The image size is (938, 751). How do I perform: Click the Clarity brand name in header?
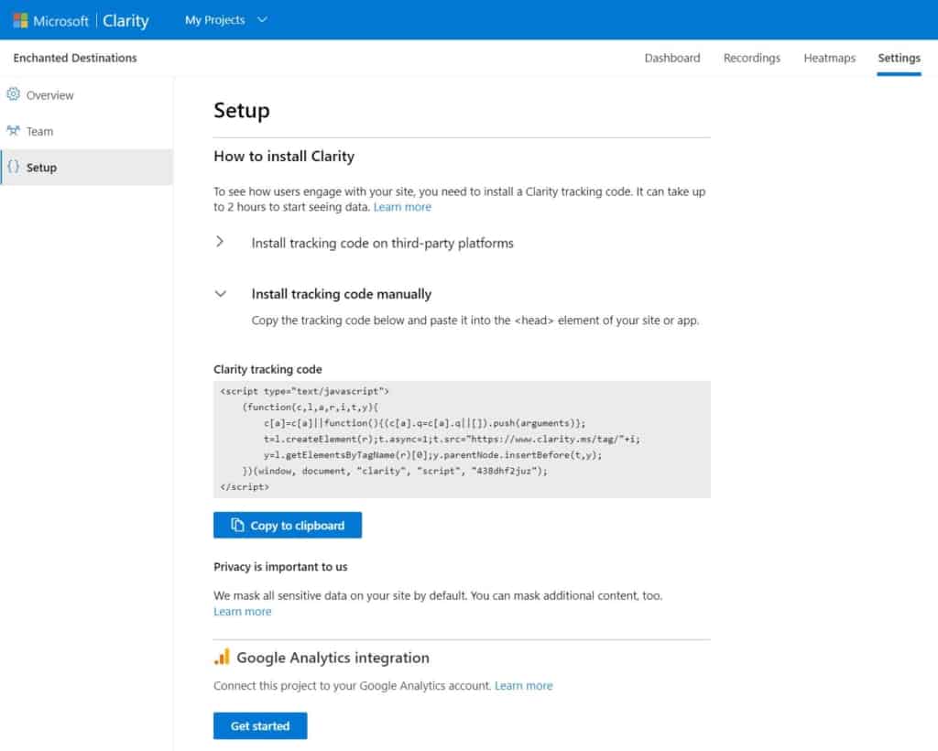coord(125,20)
